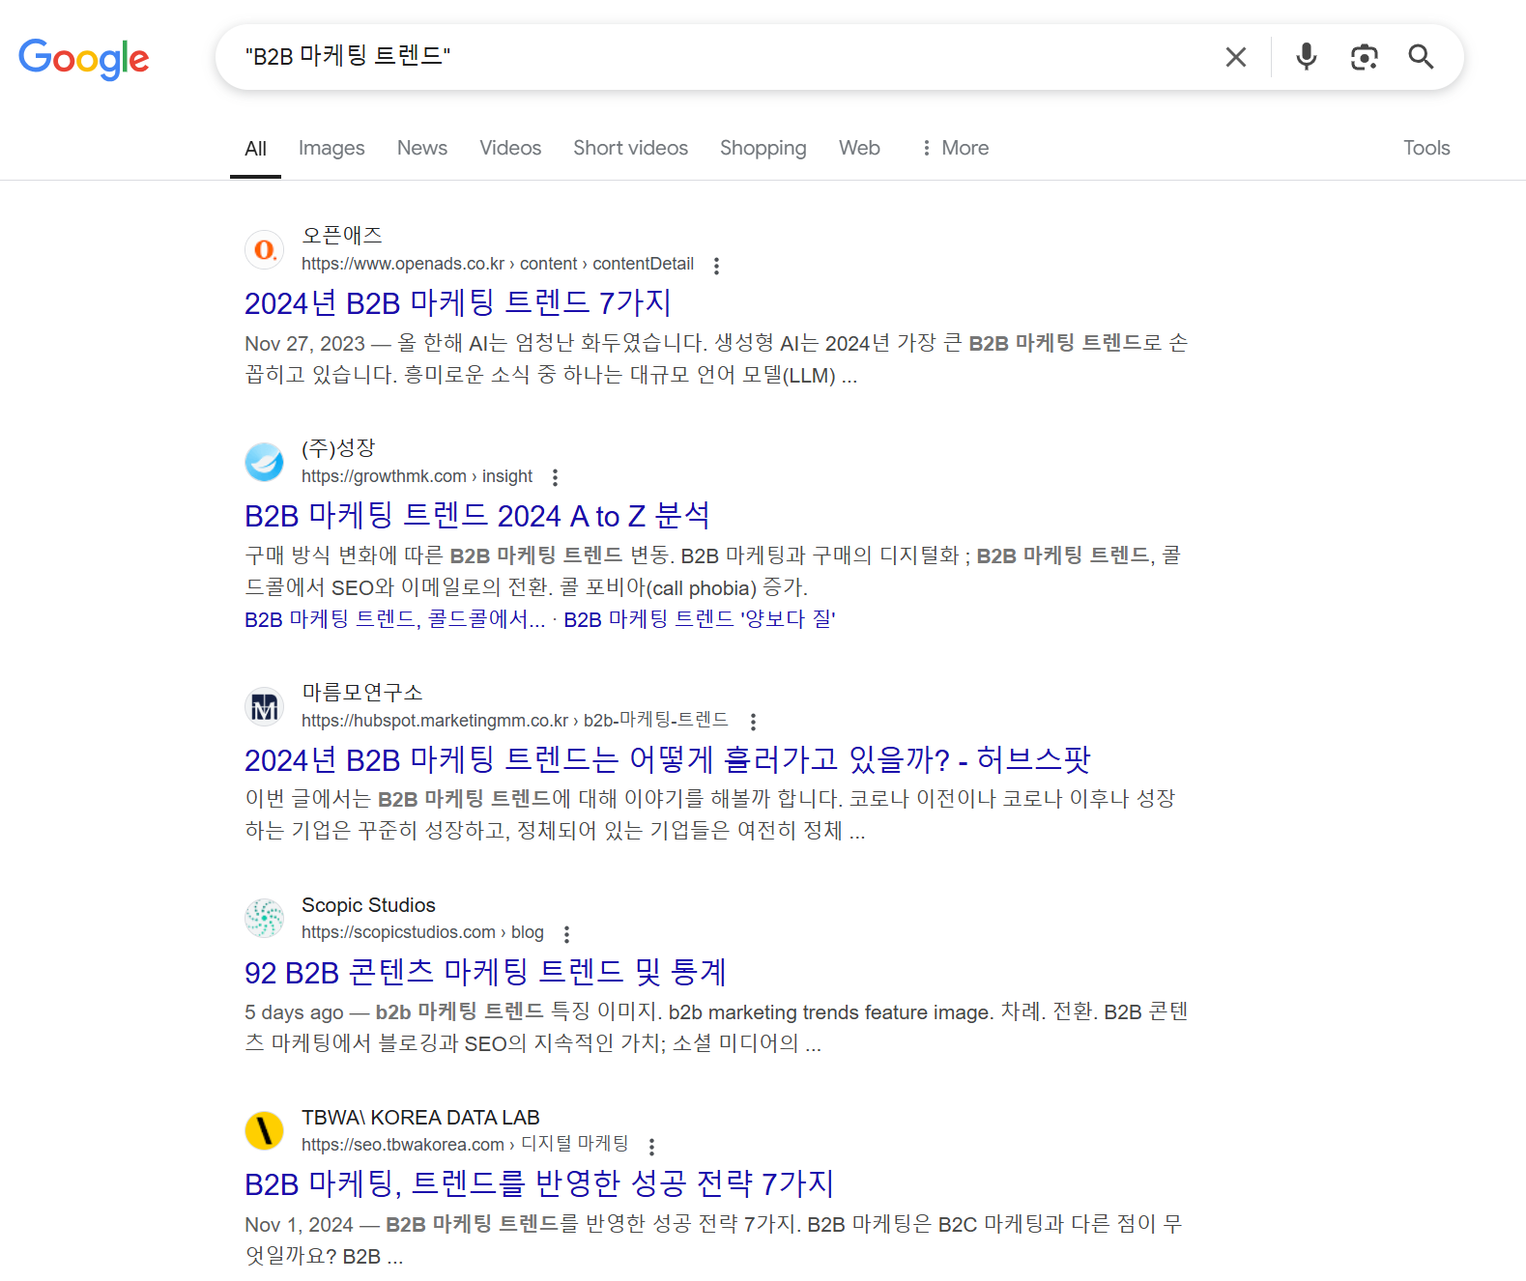Open 오픈애즈 site favicon

pos(264,249)
